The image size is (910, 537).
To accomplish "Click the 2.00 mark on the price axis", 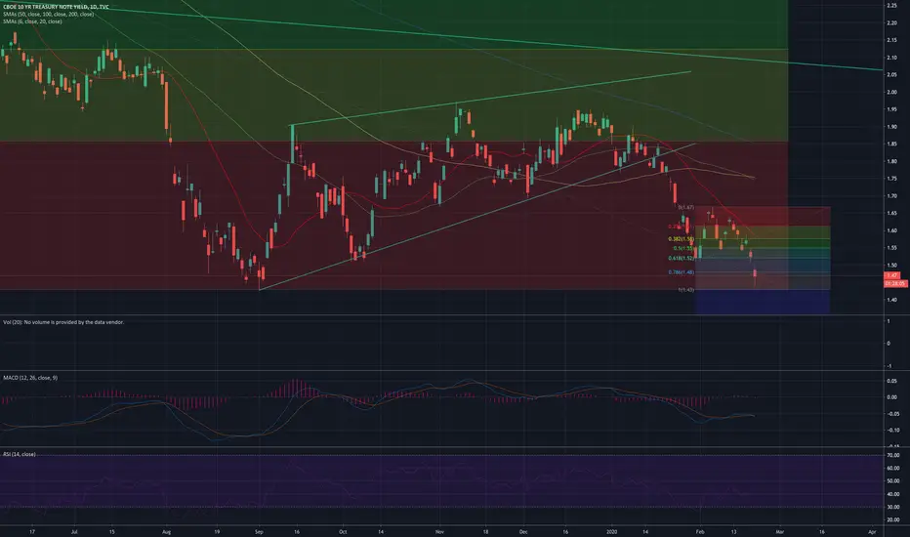I will tap(891, 93).
